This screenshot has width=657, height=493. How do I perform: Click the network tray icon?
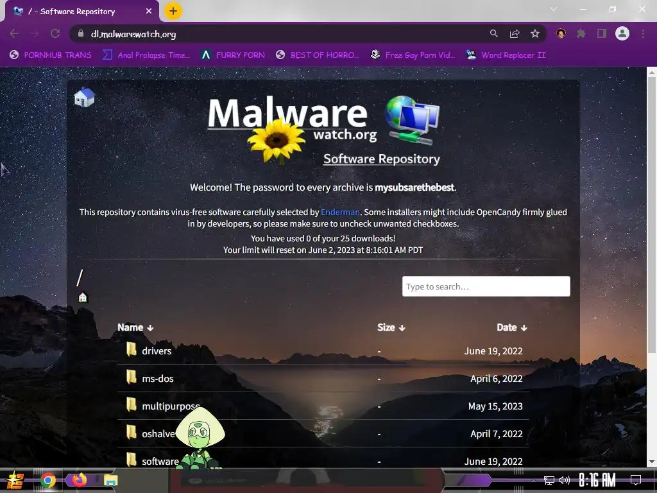coord(549,480)
